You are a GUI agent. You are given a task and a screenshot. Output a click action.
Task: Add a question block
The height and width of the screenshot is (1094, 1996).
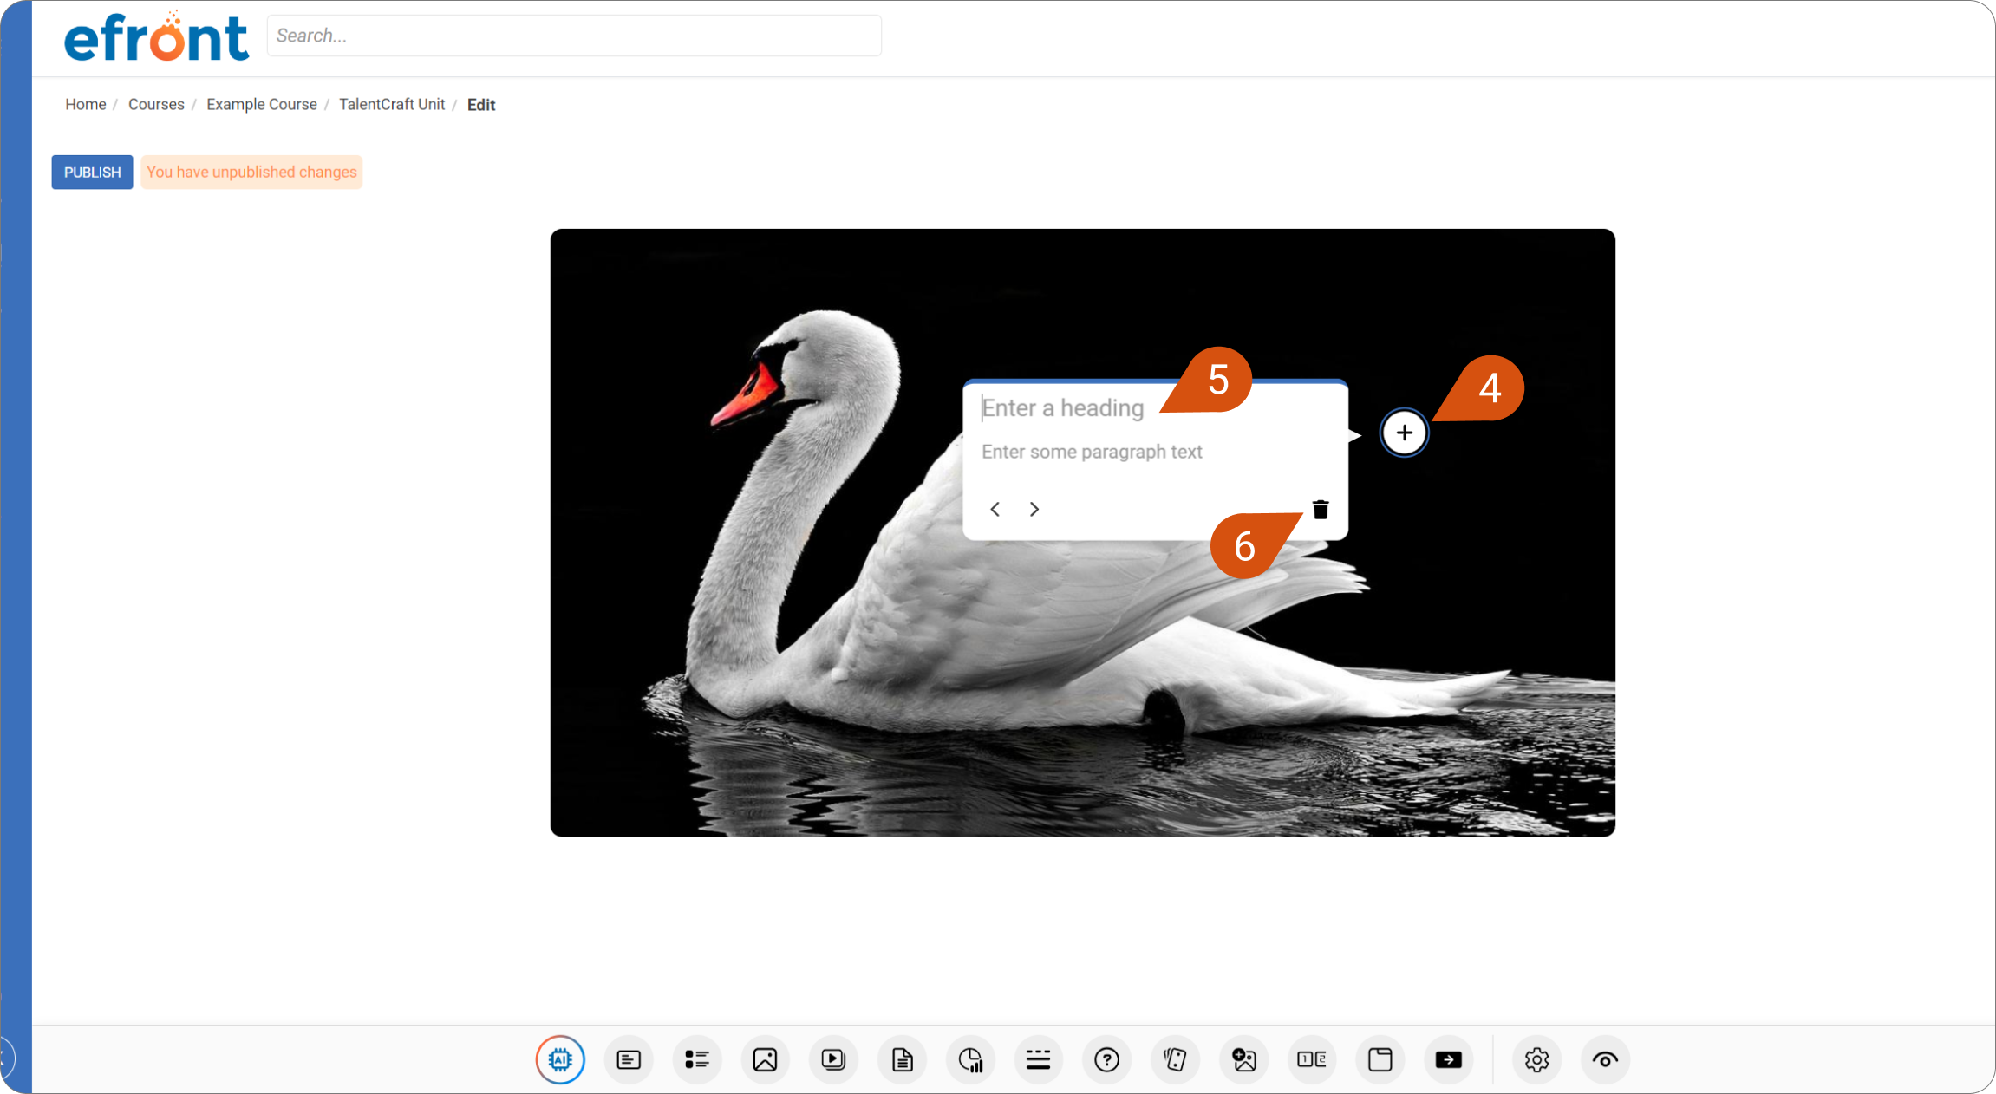[1106, 1059]
